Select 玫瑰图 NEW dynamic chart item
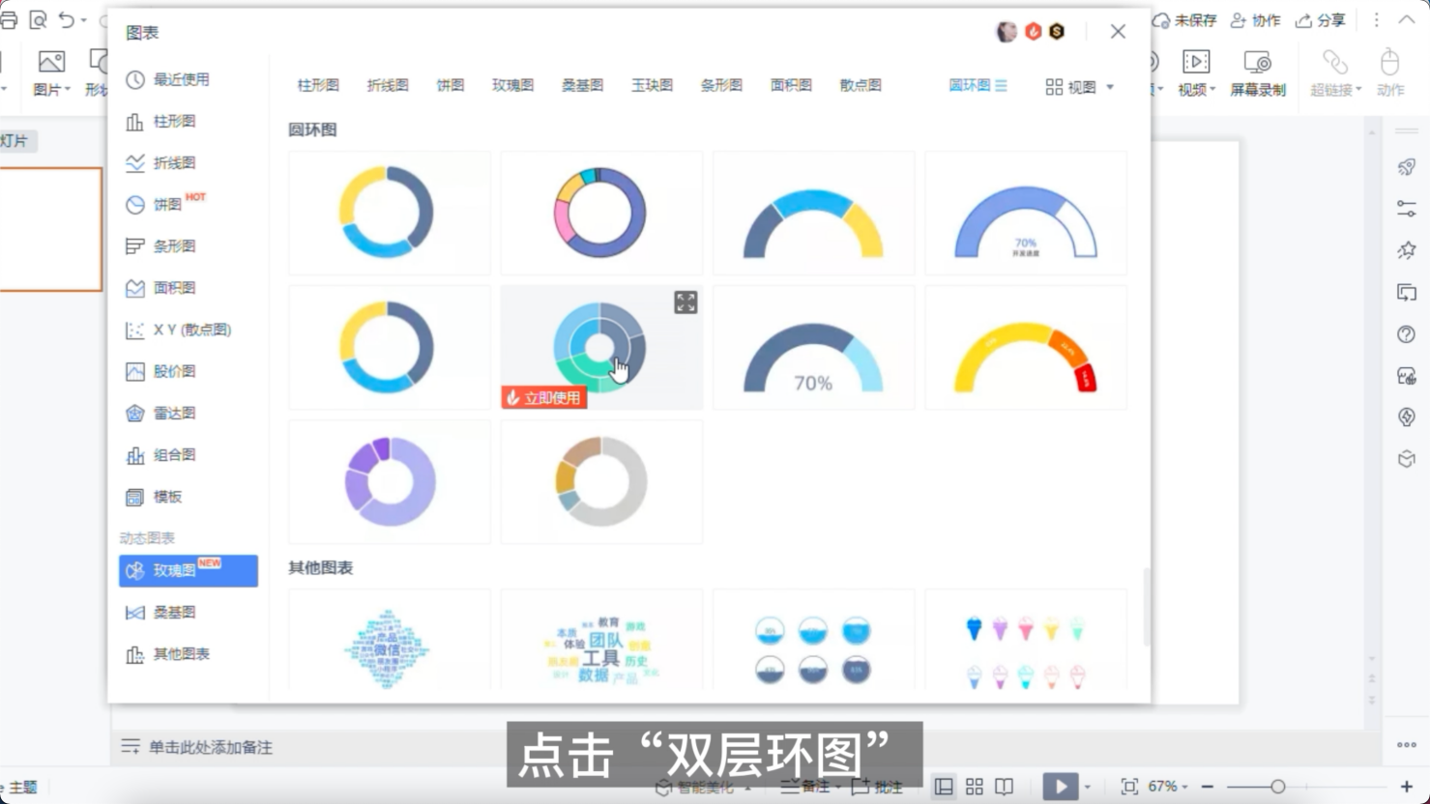Viewport: 1430px width, 804px height. click(x=189, y=570)
